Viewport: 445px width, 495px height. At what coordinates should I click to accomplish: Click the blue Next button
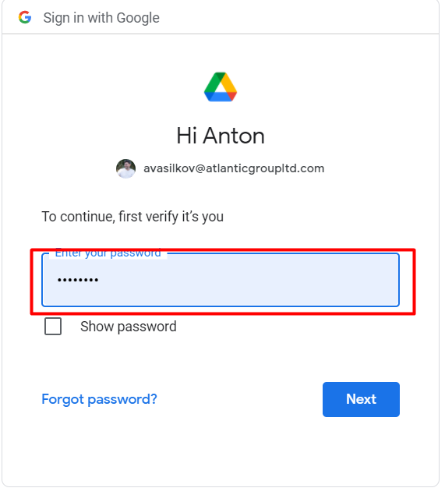pyautogui.click(x=361, y=399)
